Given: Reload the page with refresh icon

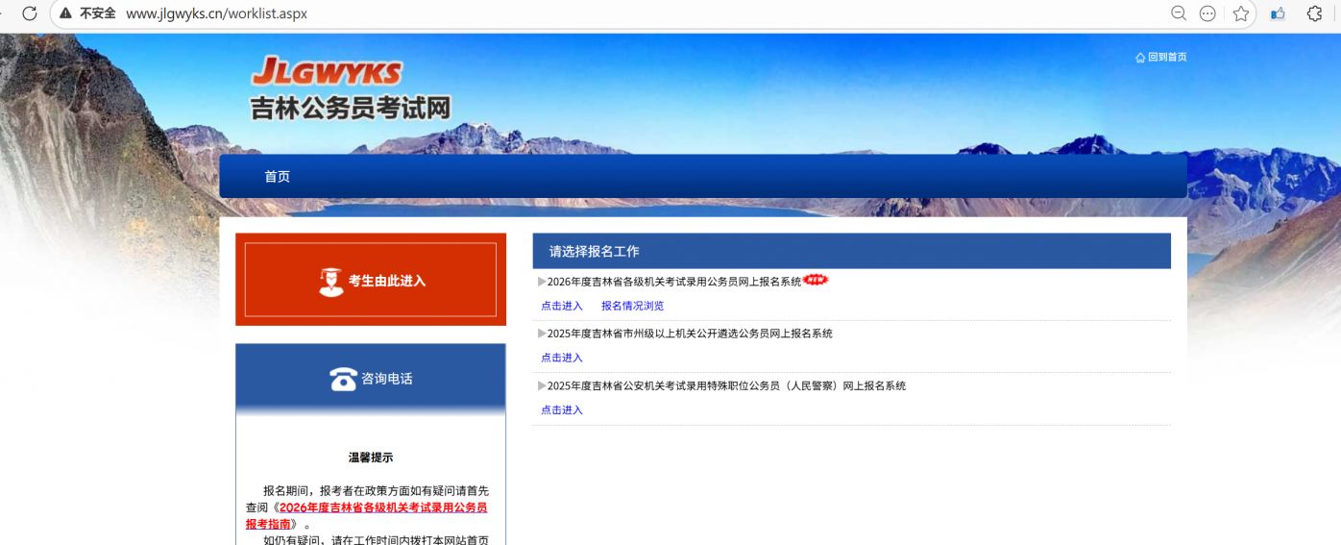Looking at the screenshot, I should point(29,13).
